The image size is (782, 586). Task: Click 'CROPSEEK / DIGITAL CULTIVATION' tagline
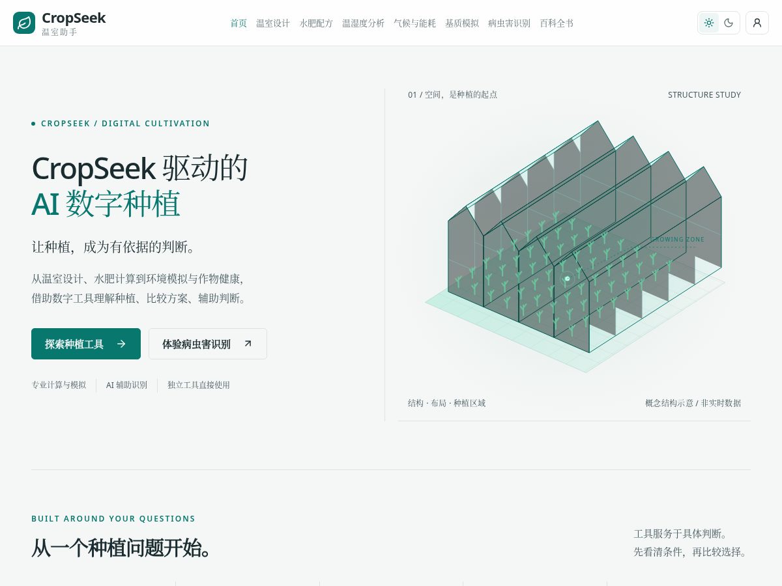pos(126,124)
